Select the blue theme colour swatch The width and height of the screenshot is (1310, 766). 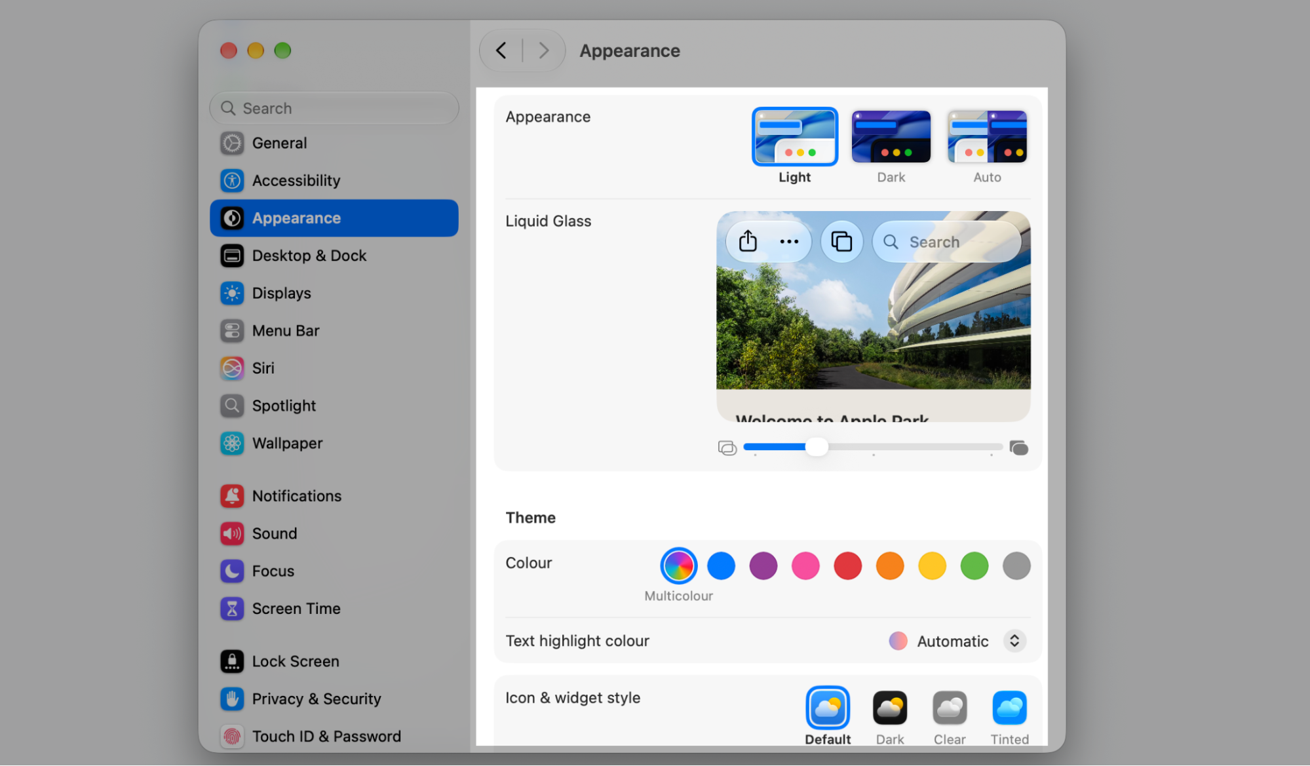[x=721, y=565]
